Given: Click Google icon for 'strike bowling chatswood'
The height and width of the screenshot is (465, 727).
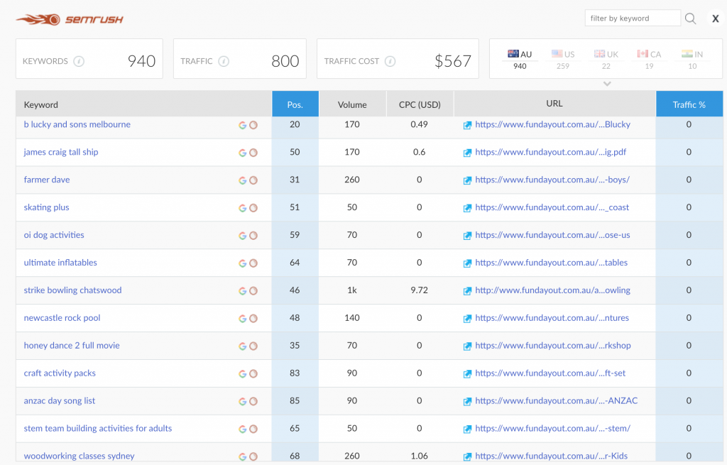Looking at the screenshot, I should tap(243, 291).
